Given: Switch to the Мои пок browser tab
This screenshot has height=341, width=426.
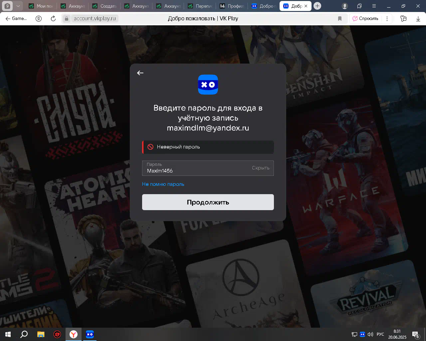Looking at the screenshot, I should tap(41, 6).
